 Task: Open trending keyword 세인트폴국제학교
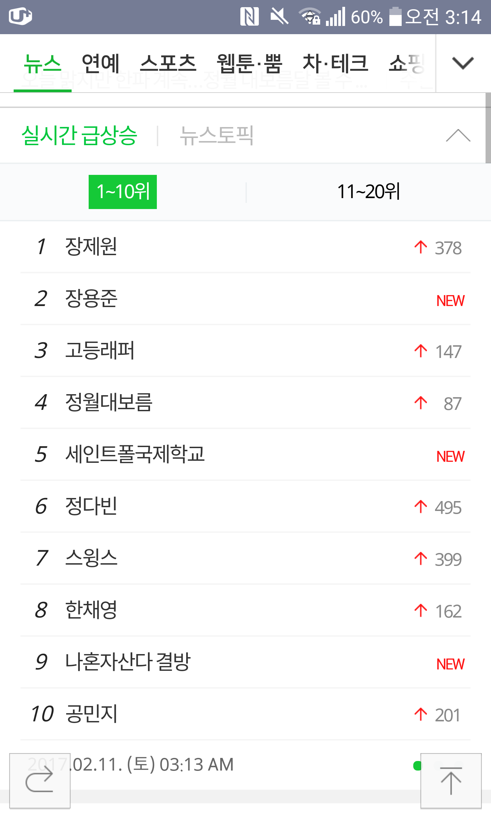coord(135,454)
